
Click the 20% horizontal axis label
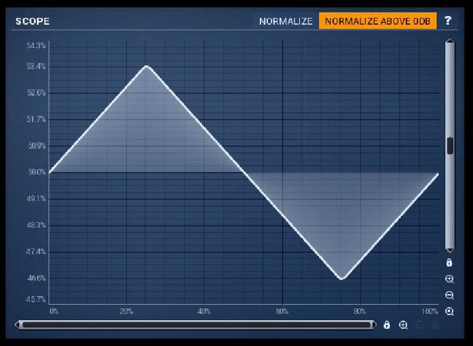(x=126, y=311)
